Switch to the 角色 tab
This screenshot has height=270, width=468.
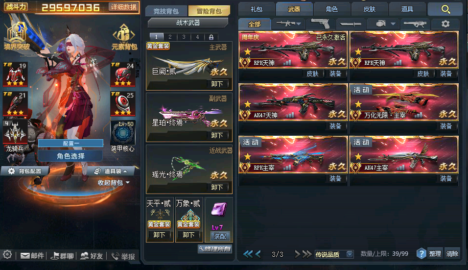pos(331,9)
